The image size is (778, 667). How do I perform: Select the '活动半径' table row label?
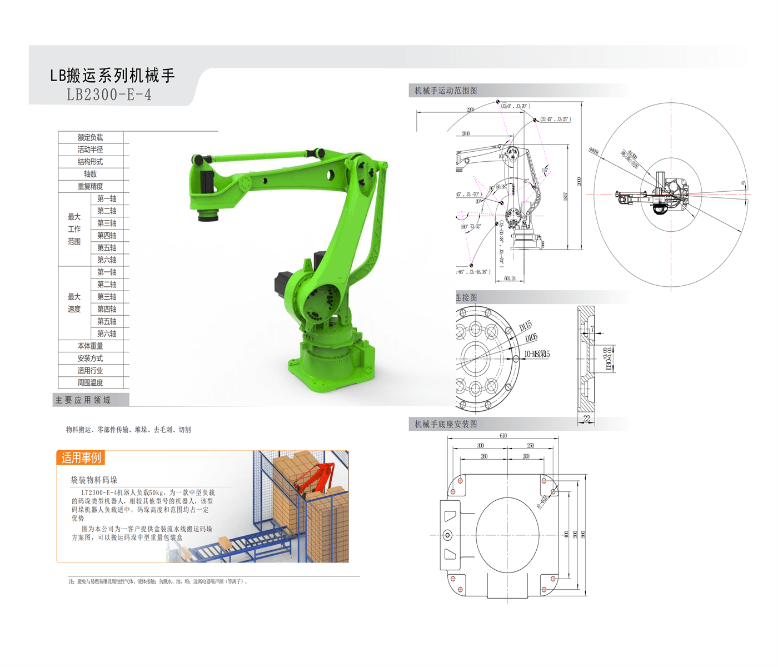point(90,150)
